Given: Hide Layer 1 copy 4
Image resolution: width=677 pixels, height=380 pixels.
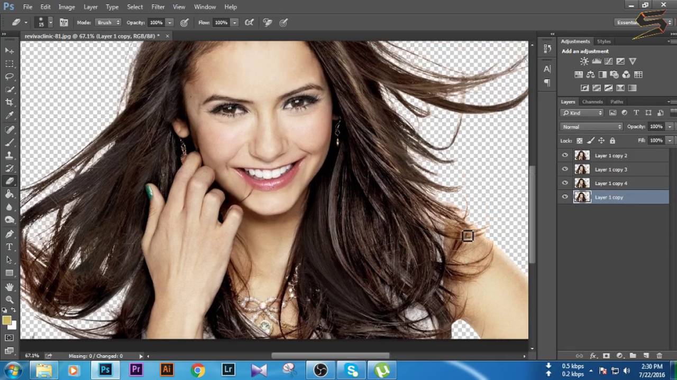Looking at the screenshot, I should pos(565,183).
